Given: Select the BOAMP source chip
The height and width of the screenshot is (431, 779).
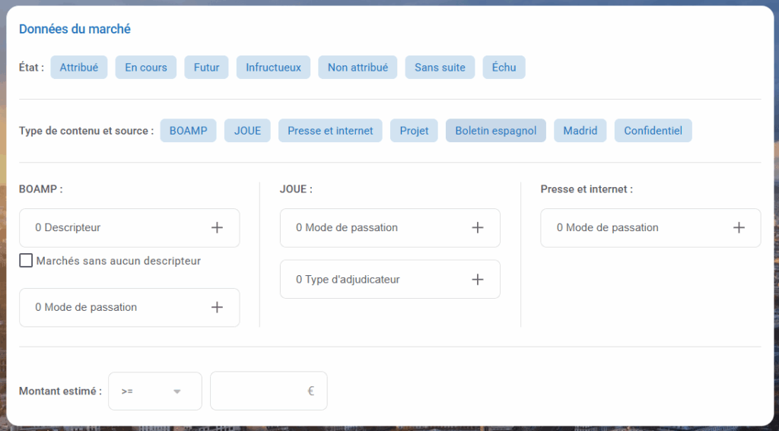Looking at the screenshot, I should (188, 131).
